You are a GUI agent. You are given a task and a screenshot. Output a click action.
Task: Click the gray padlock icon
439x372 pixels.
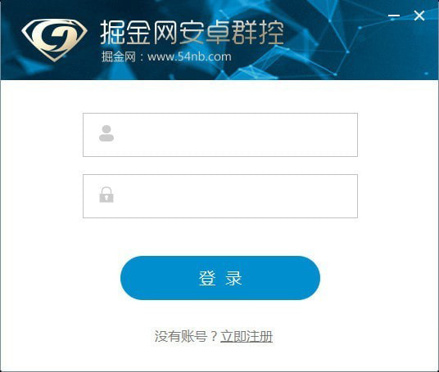click(x=106, y=195)
